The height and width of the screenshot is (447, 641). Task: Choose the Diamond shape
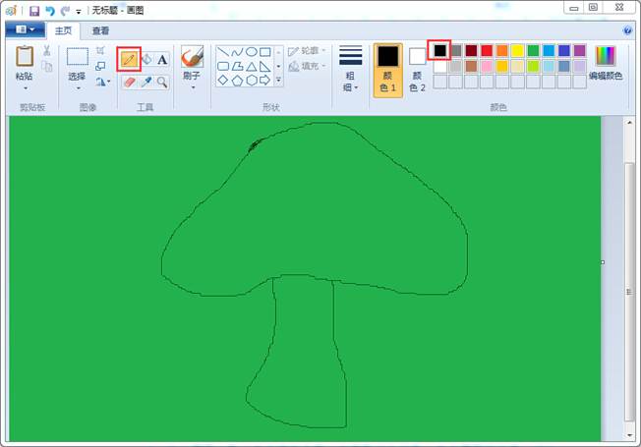(223, 81)
